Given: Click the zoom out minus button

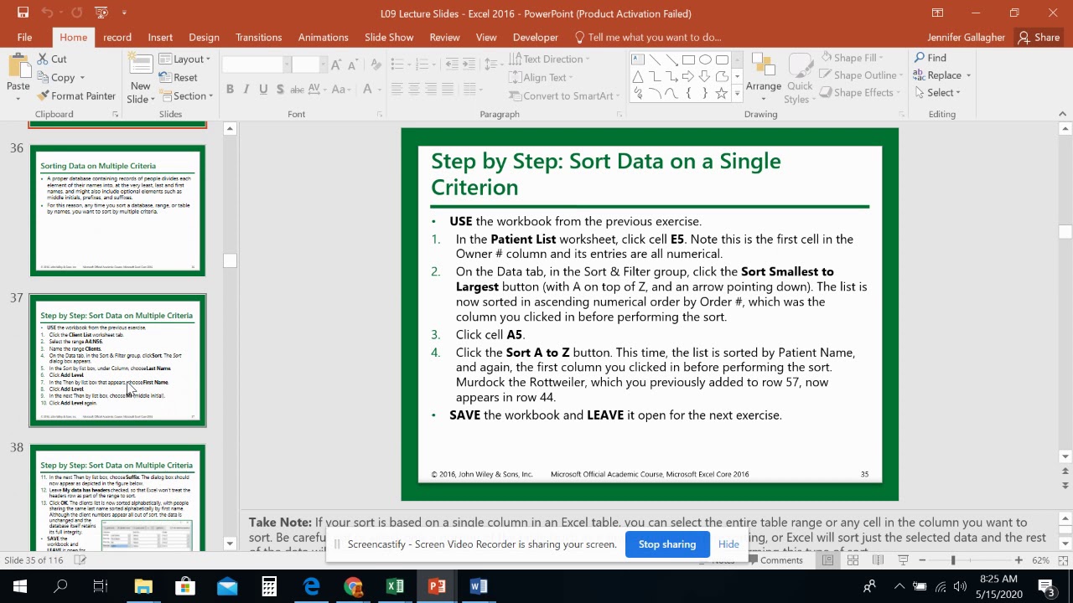Looking at the screenshot, I should pyautogui.click(x=922, y=560).
